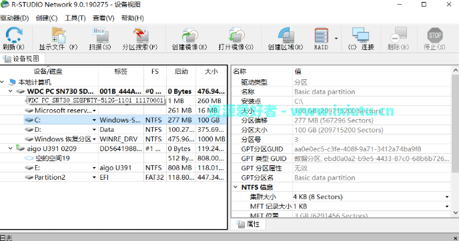
Task: Open dropdown arrow on E: partition row
Action: (x=94, y=168)
